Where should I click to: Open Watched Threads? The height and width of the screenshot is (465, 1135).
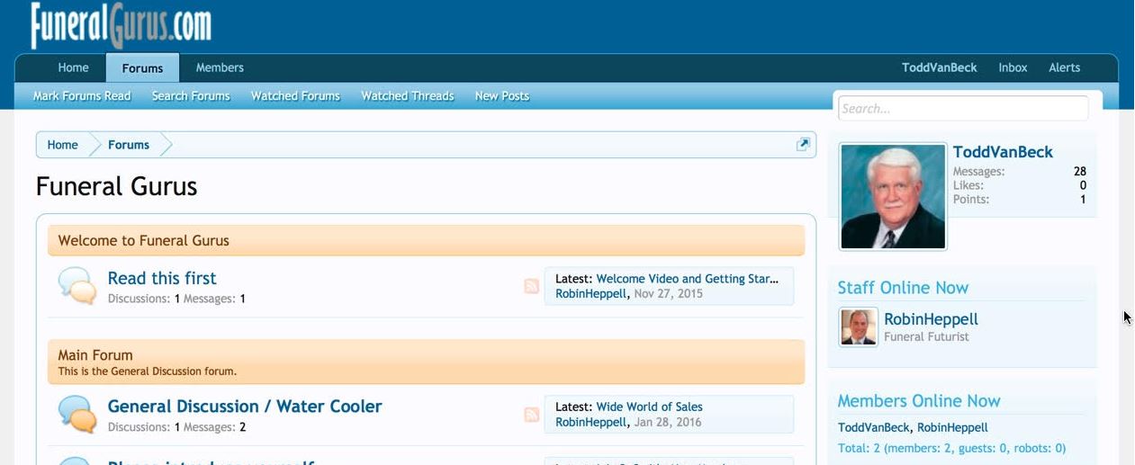[408, 96]
